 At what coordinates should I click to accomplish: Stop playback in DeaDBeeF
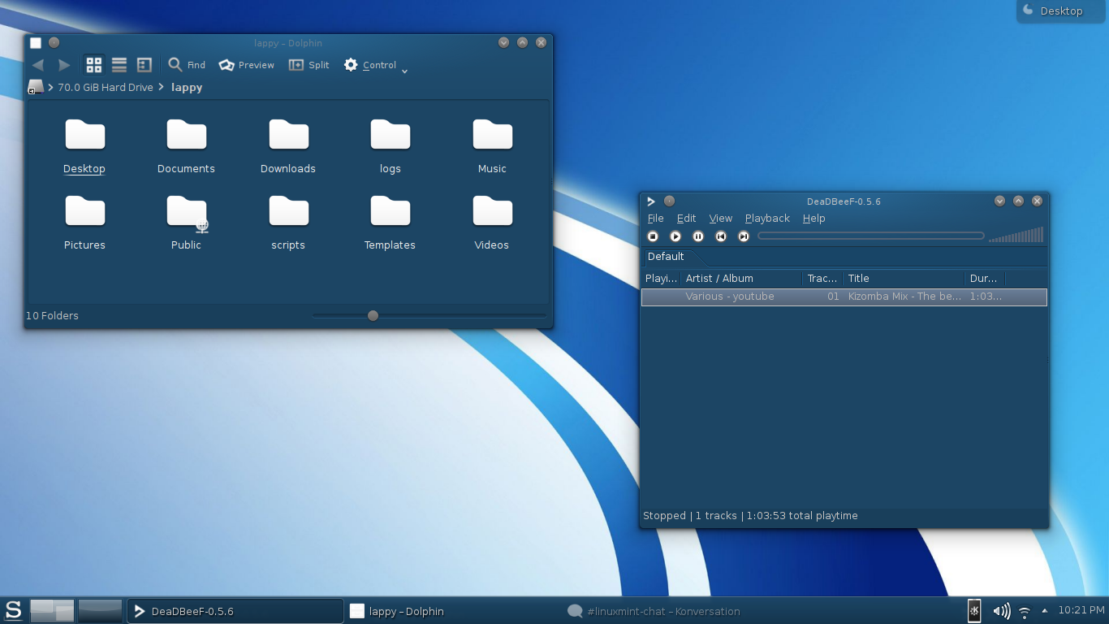653,236
